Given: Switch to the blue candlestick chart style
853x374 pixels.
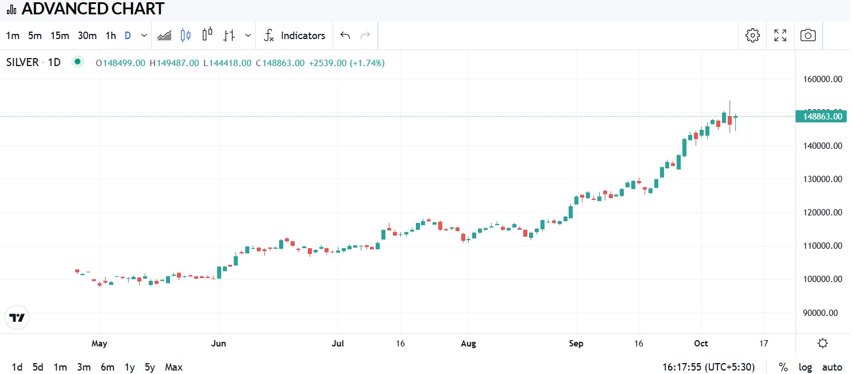Looking at the screenshot, I should tap(186, 36).
